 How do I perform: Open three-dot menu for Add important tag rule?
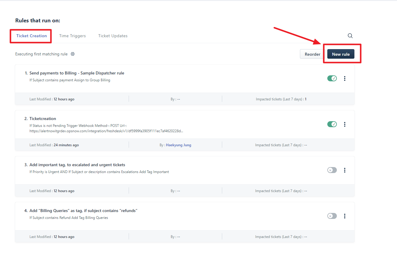click(345, 170)
